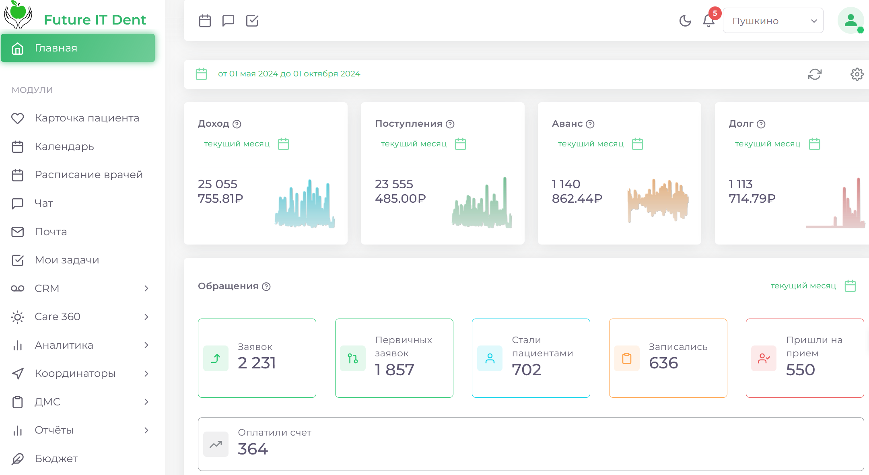Image resolution: width=869 pixels, height=475 pixels.
Task: Open calendar icon in Поступления card
Action: (461, 144)
